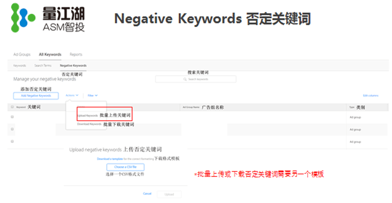Select the Negative Keywords sub-tab
The width and height of the screenshot is (392, 203).
point(73,65)
